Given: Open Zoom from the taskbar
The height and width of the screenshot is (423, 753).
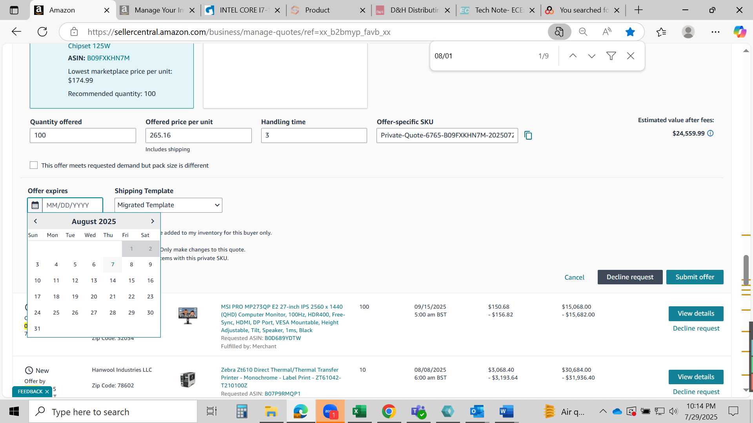Looking at the screenshot, I should (330, 412).
